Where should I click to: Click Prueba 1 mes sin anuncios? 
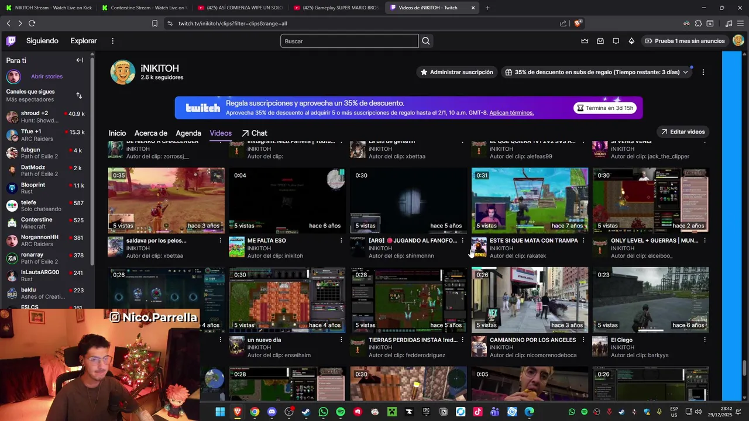click(x=684, y=41)
